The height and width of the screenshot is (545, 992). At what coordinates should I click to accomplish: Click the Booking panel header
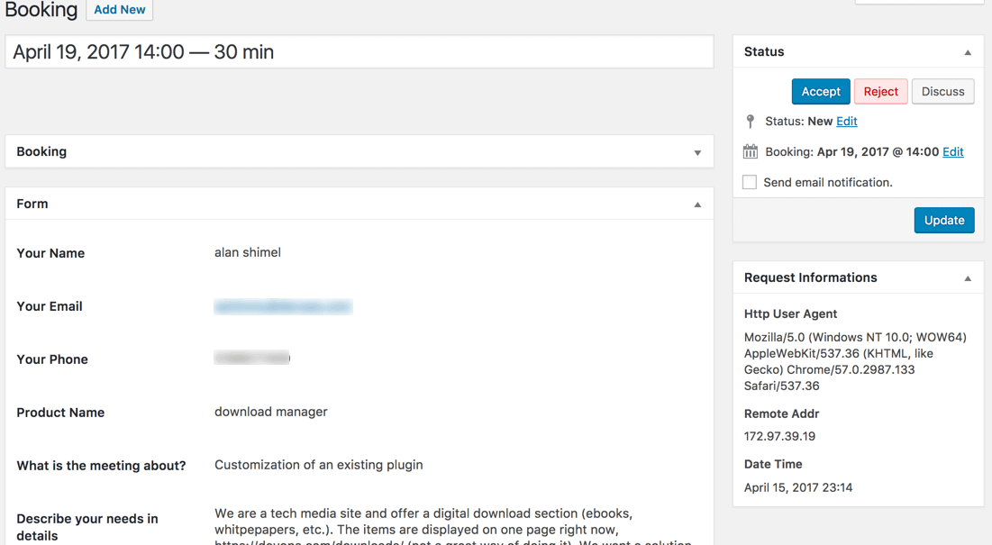pyautogui.click(x=41, y=151)
